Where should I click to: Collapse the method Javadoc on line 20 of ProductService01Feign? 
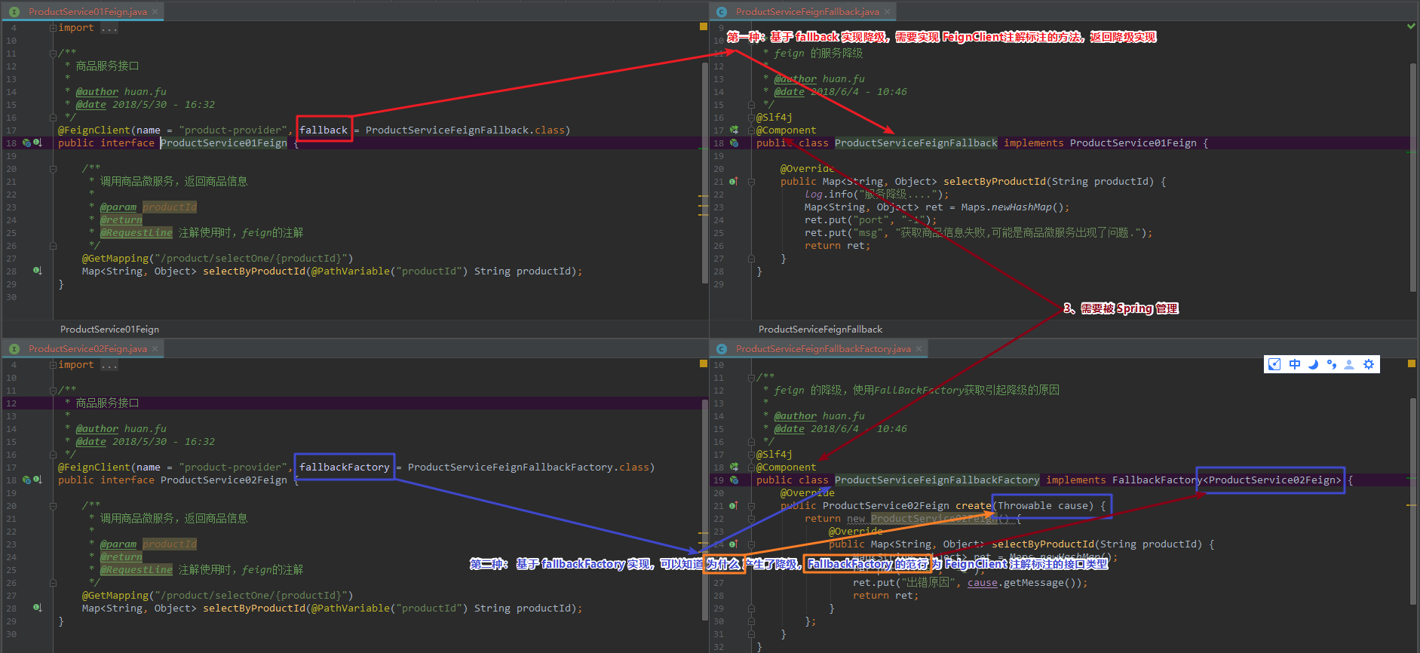click(53, 169)
